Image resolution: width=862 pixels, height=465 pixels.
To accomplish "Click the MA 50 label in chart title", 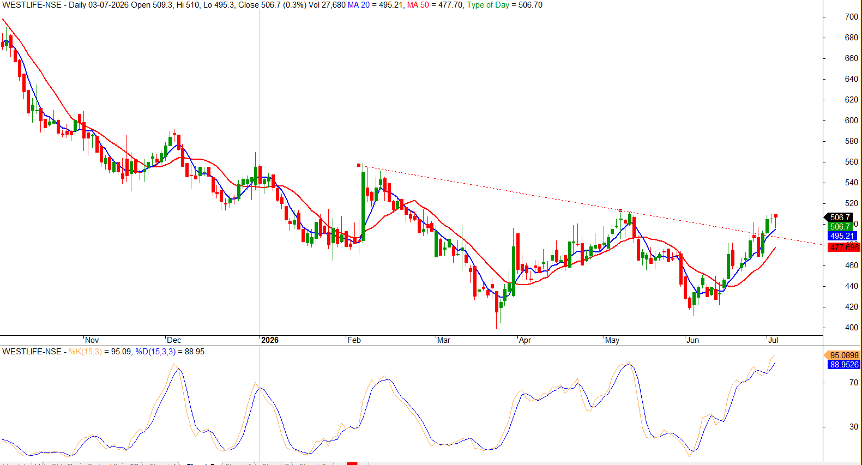I will point(418,5).
